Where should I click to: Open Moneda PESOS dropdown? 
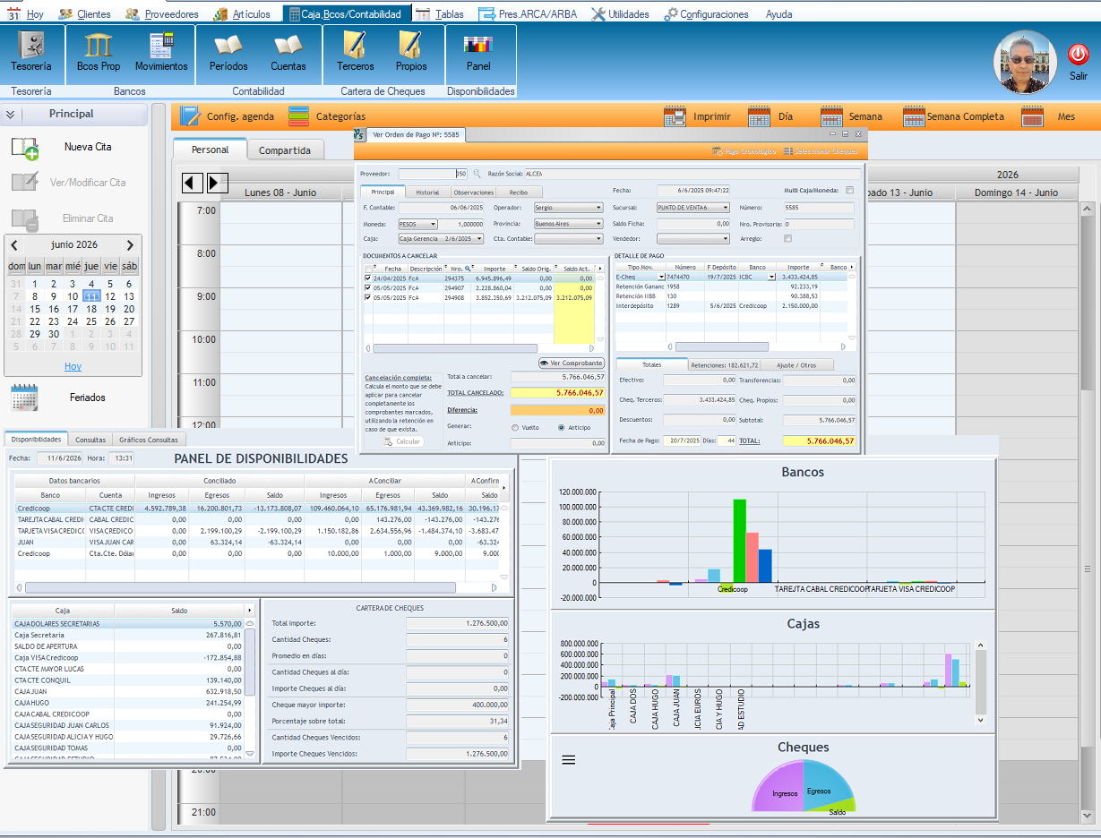[417, 224]
